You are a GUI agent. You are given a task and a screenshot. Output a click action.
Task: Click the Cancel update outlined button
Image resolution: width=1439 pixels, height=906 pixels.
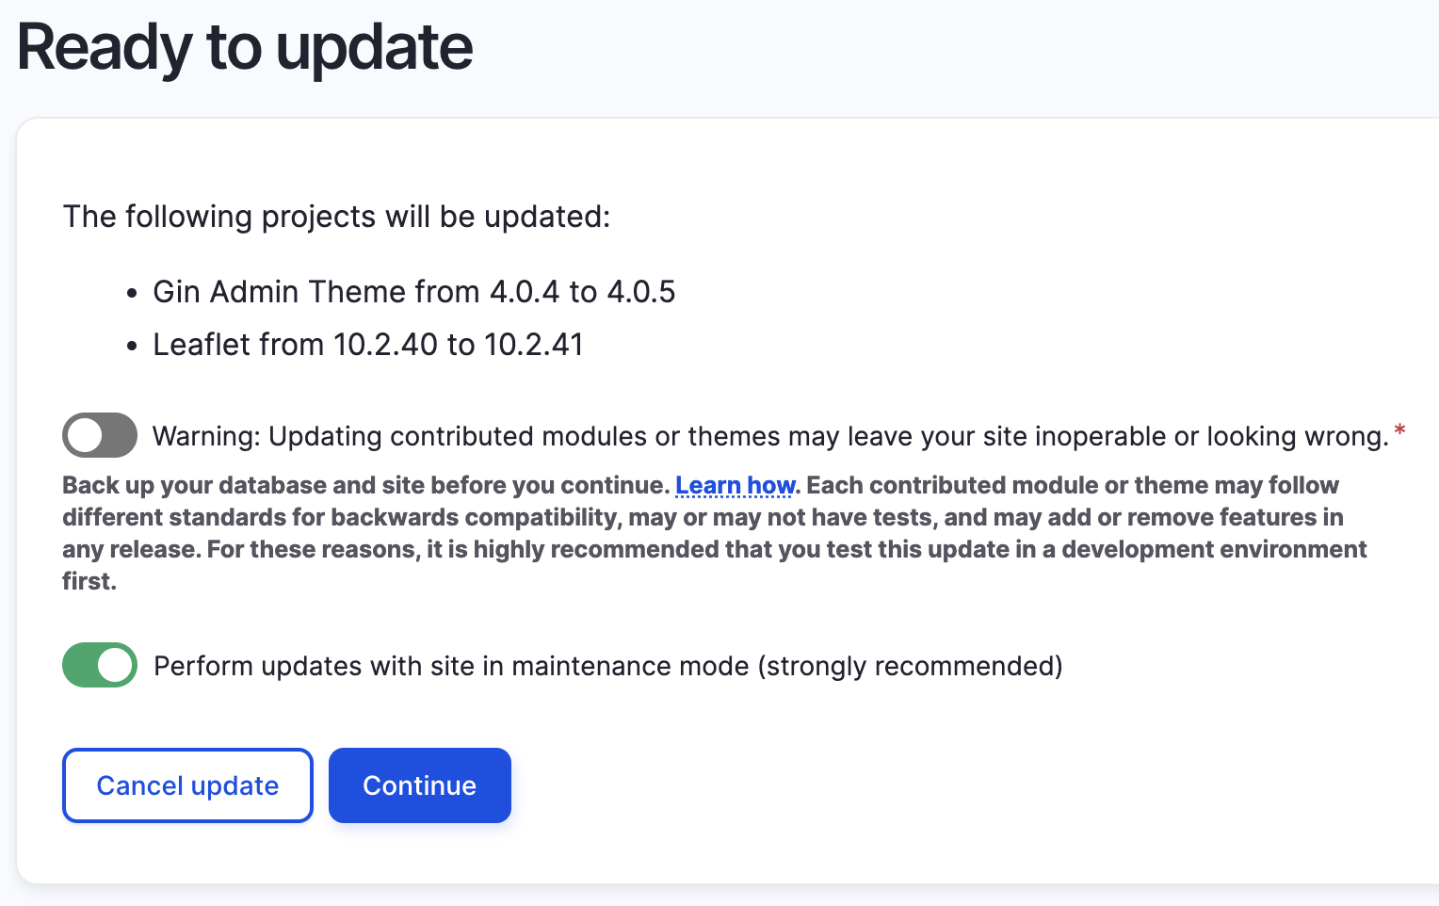(x=186, y=785)
